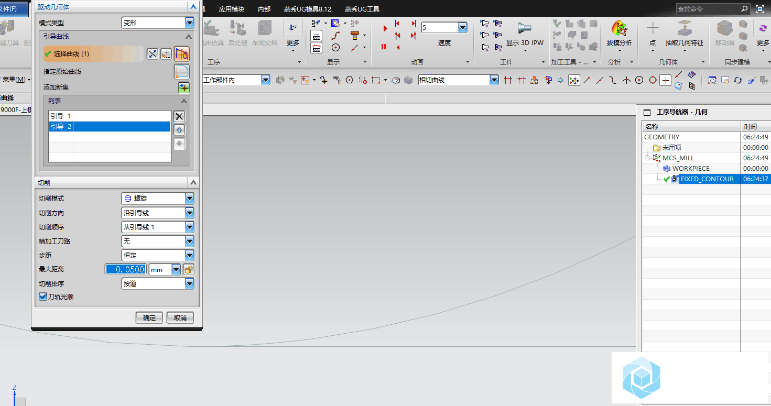Click rewind to start animation icon
This screenshot has width=771, height=406.
tap(397, 24)
